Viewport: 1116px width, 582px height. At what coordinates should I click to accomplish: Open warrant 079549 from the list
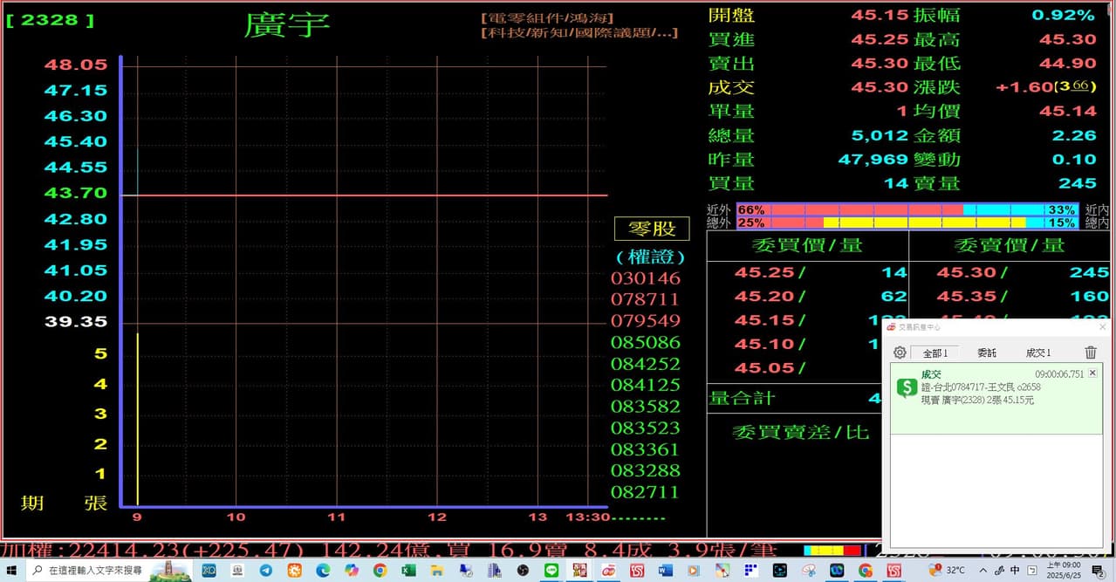tap(645, 320)
